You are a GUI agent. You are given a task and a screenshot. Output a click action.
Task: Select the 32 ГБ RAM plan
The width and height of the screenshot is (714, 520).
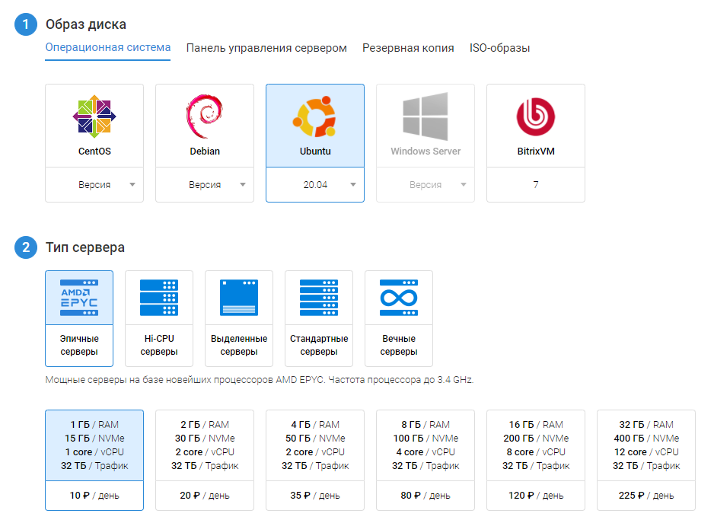[646, 445]
